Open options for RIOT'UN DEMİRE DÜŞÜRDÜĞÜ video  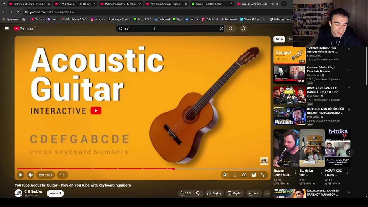click(349, 110)
